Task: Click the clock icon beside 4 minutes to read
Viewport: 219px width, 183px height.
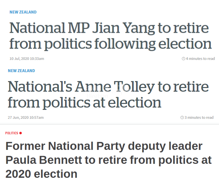Action: pos(183,59)
